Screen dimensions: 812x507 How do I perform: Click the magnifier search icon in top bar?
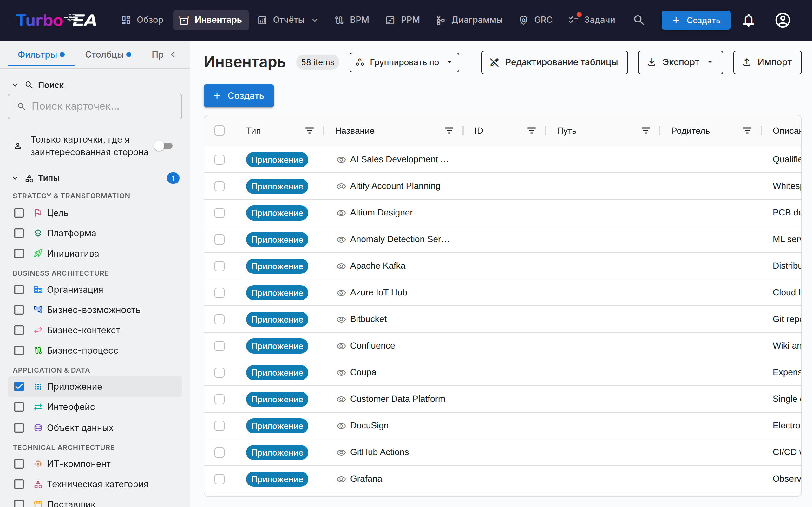[639, 20]
